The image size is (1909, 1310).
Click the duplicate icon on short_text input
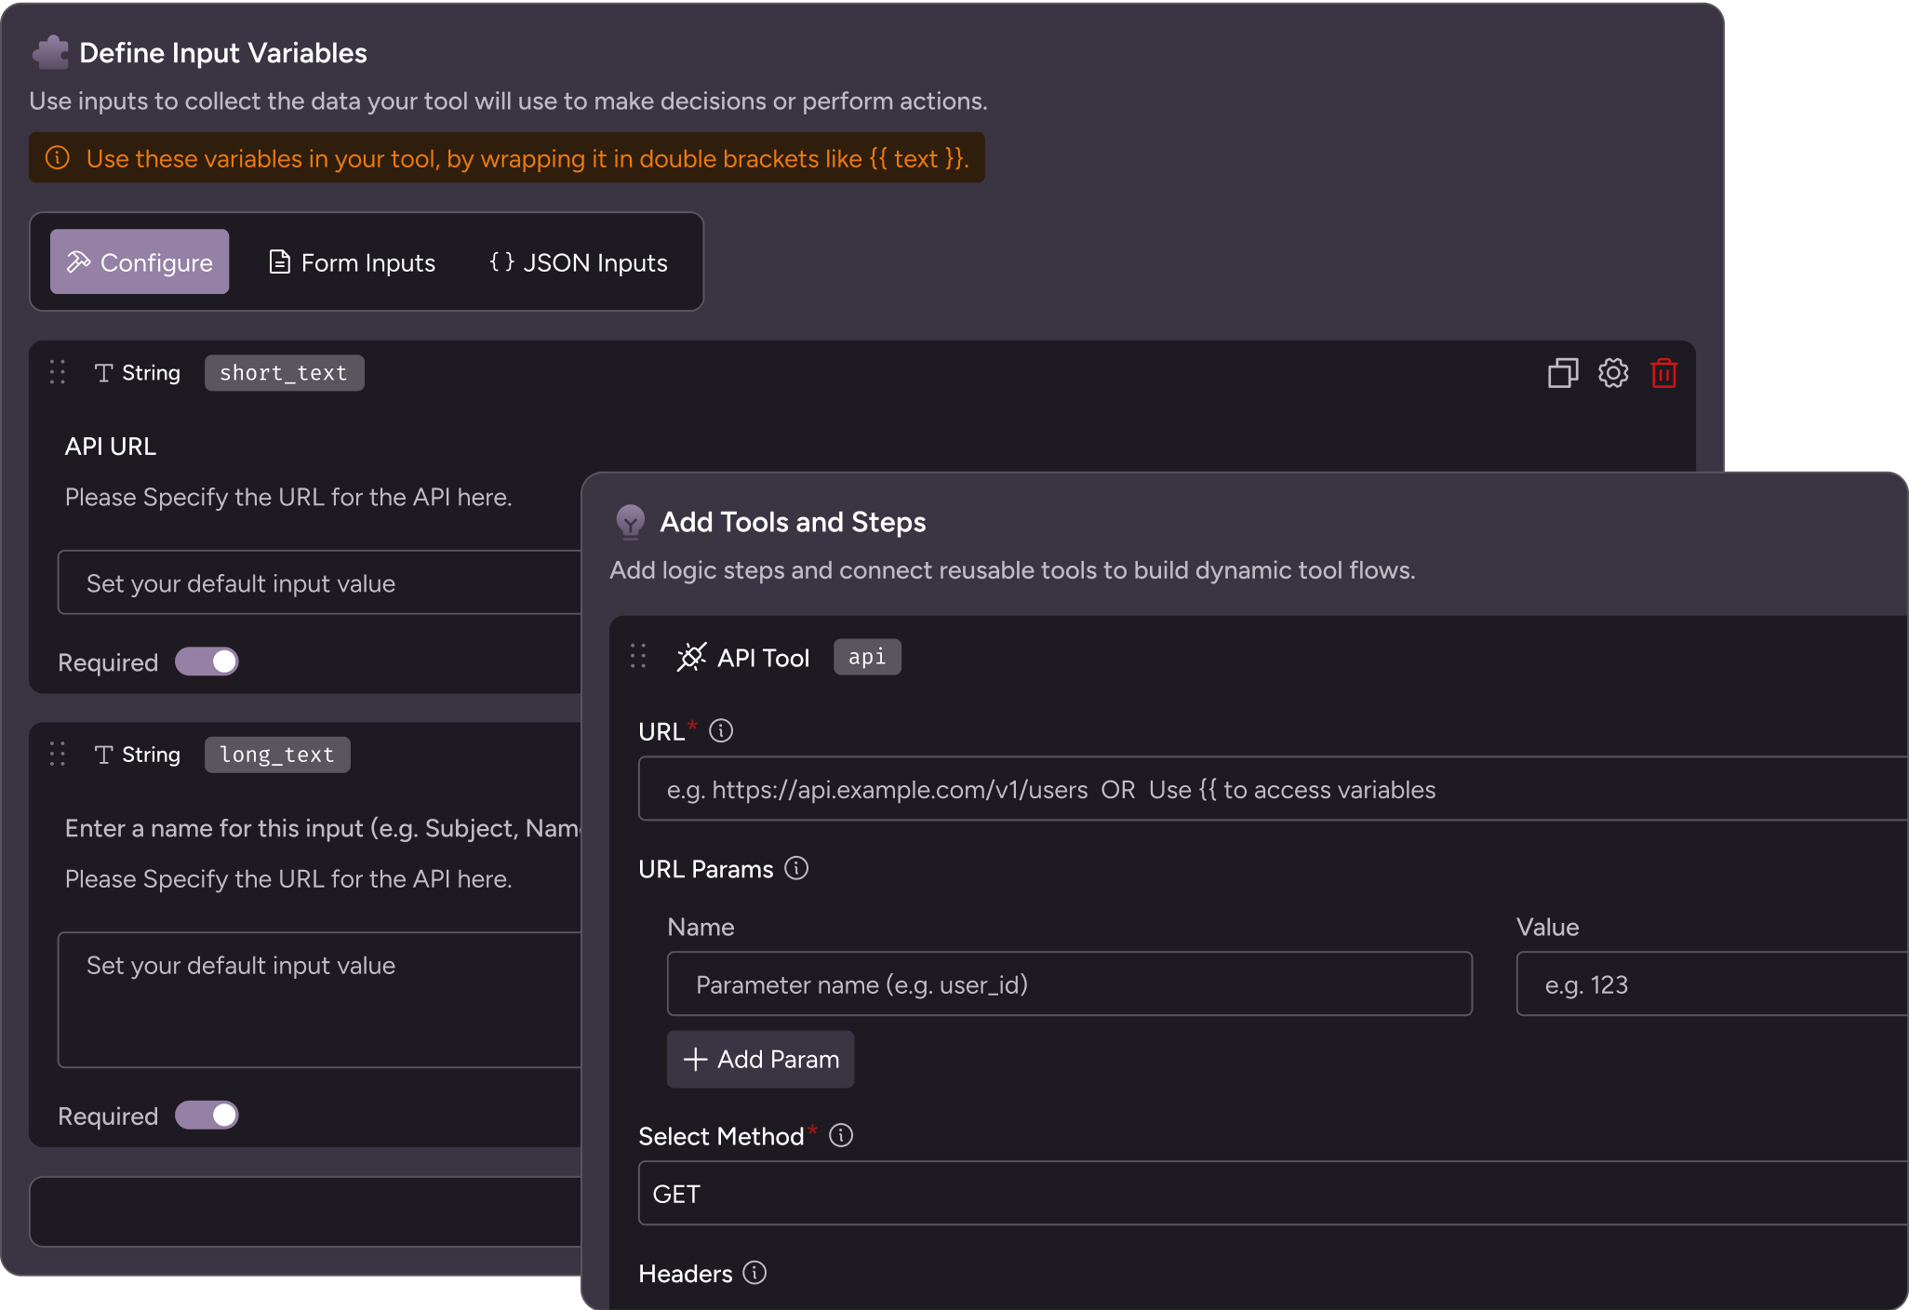coord(1563,373)
